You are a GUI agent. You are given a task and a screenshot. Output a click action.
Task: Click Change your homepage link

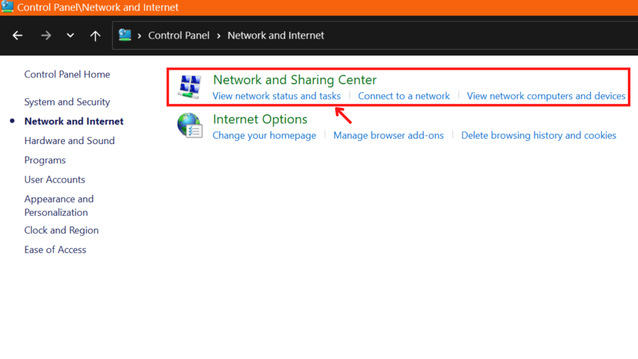click(x=264, y=135)
